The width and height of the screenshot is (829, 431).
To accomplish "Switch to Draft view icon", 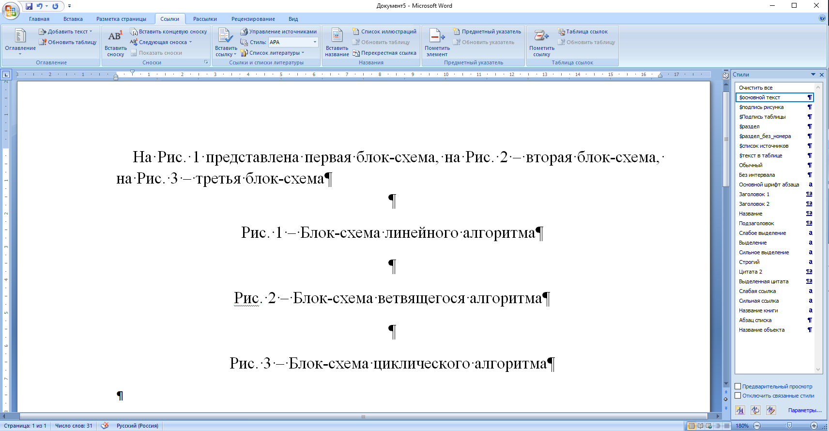I will click(726, 426).
